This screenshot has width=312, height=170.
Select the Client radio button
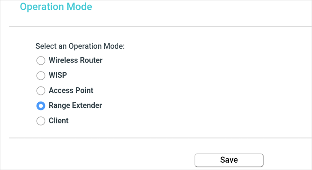point(41,121)
